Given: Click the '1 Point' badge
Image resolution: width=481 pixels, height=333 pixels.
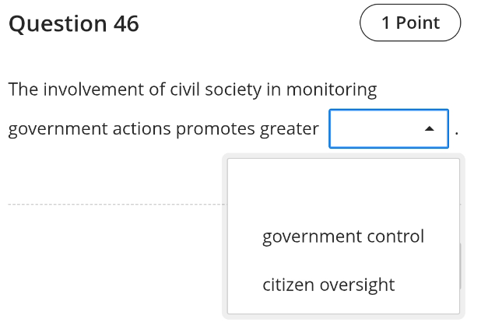Looking at the screenshot, I should pos(410,23).
